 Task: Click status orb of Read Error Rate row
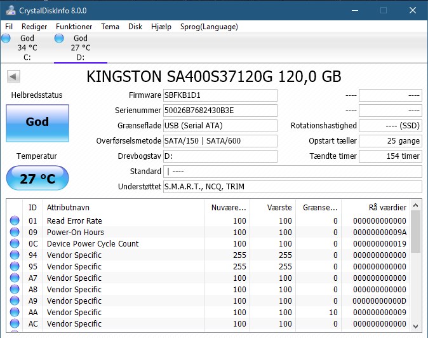point(15,220)
